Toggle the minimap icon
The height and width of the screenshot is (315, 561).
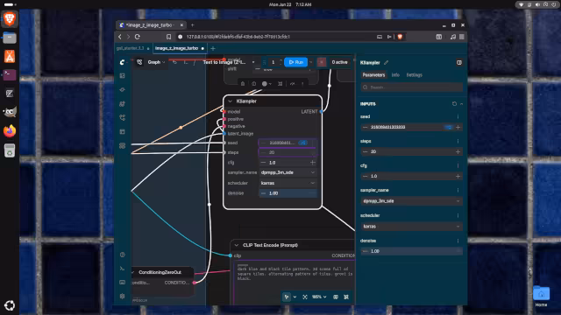point(336,297)
